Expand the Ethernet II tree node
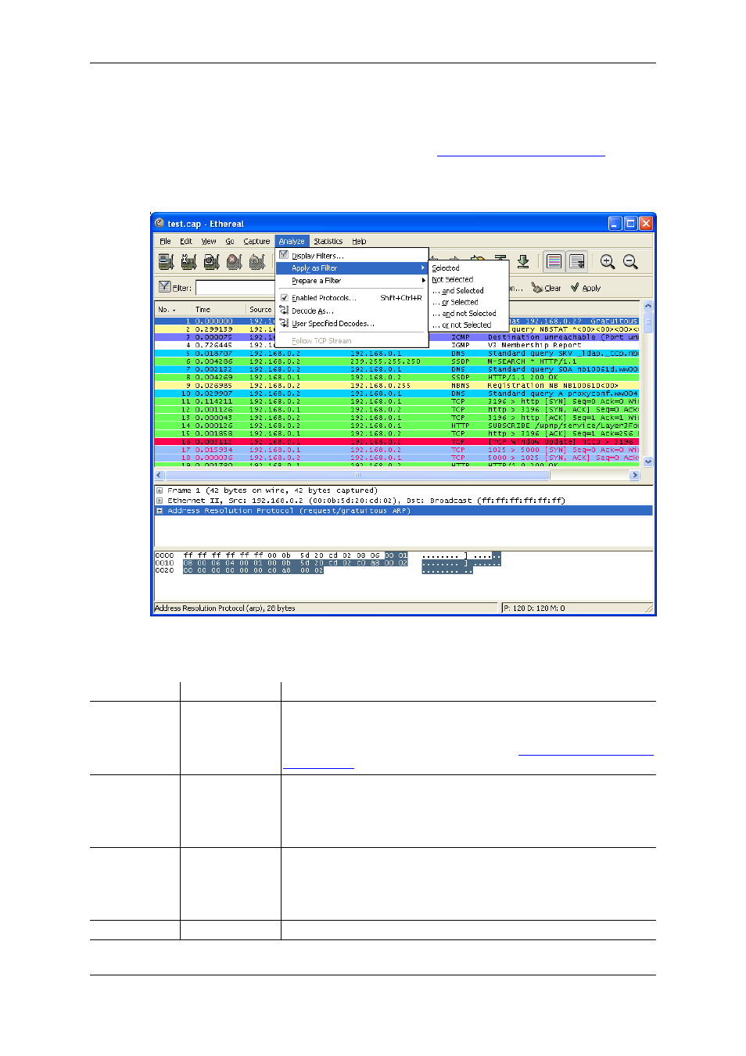Screen dimensions: 746x1056 pyautogui.click(x=160, y=501)
